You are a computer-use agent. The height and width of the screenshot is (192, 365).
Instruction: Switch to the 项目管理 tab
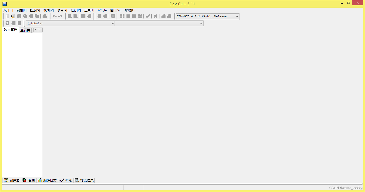tap(11, 30)
